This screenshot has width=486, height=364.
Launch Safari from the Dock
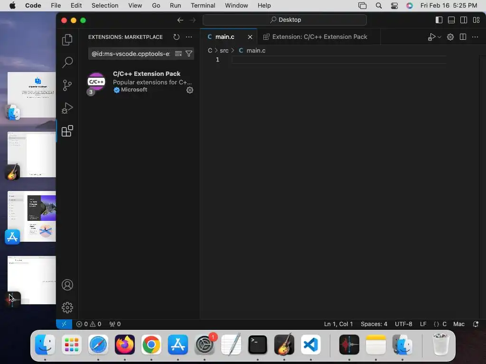(98, 345)
